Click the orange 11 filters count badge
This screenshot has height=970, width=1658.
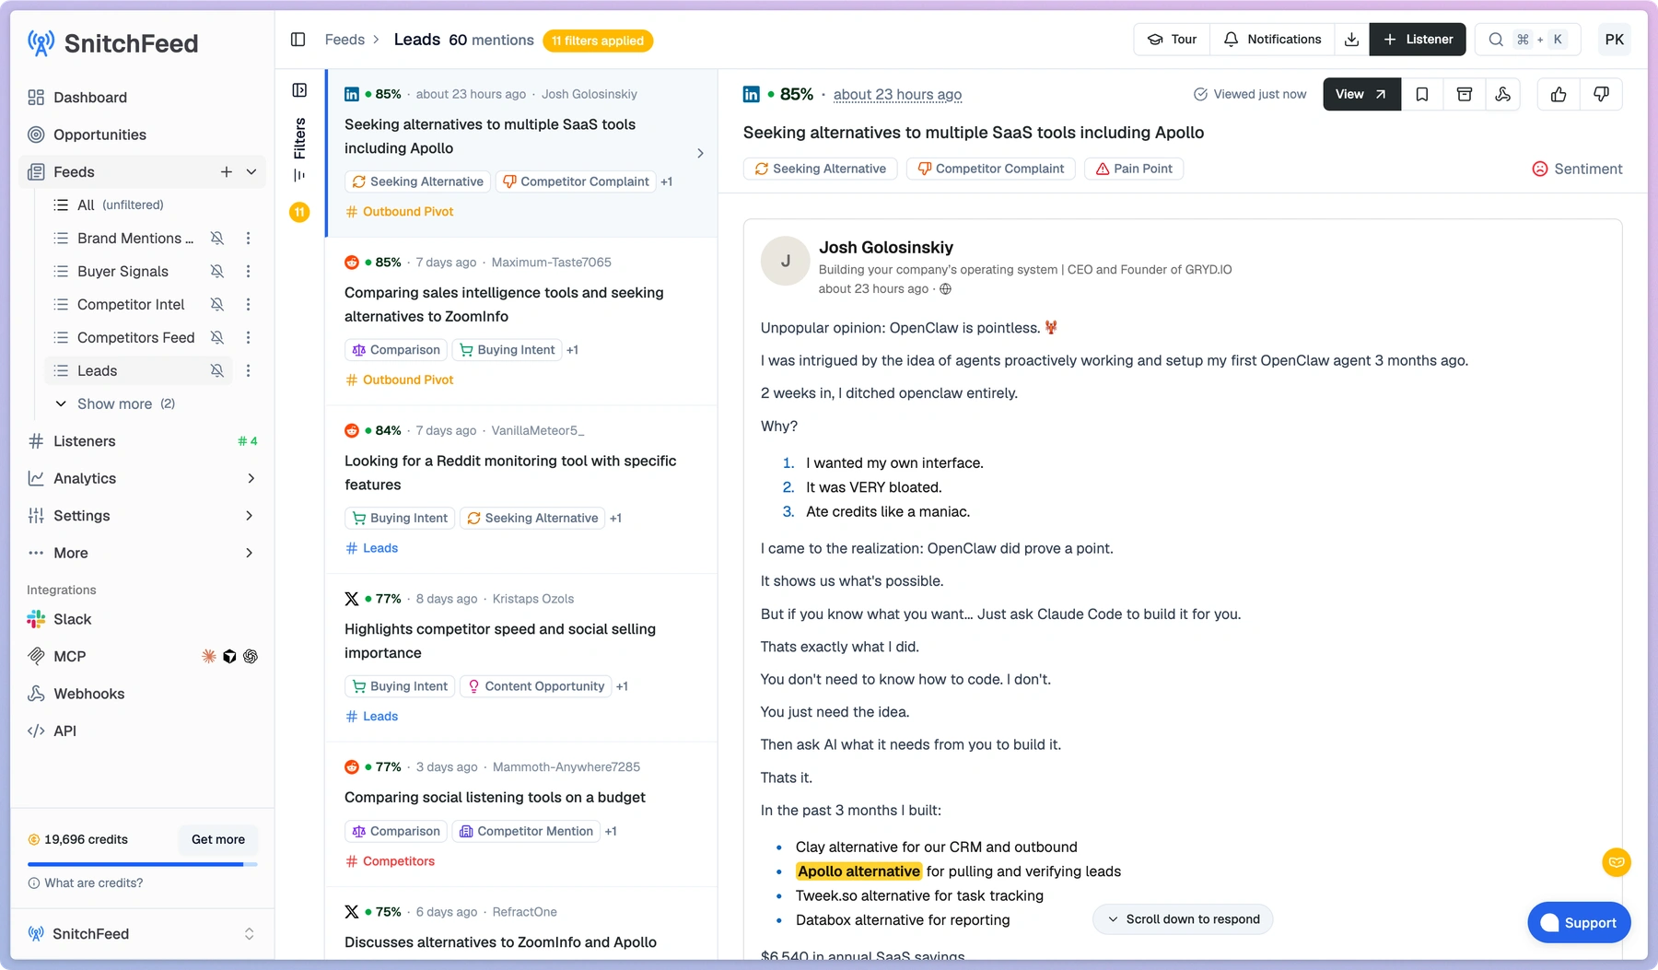[x=299, y=213]
